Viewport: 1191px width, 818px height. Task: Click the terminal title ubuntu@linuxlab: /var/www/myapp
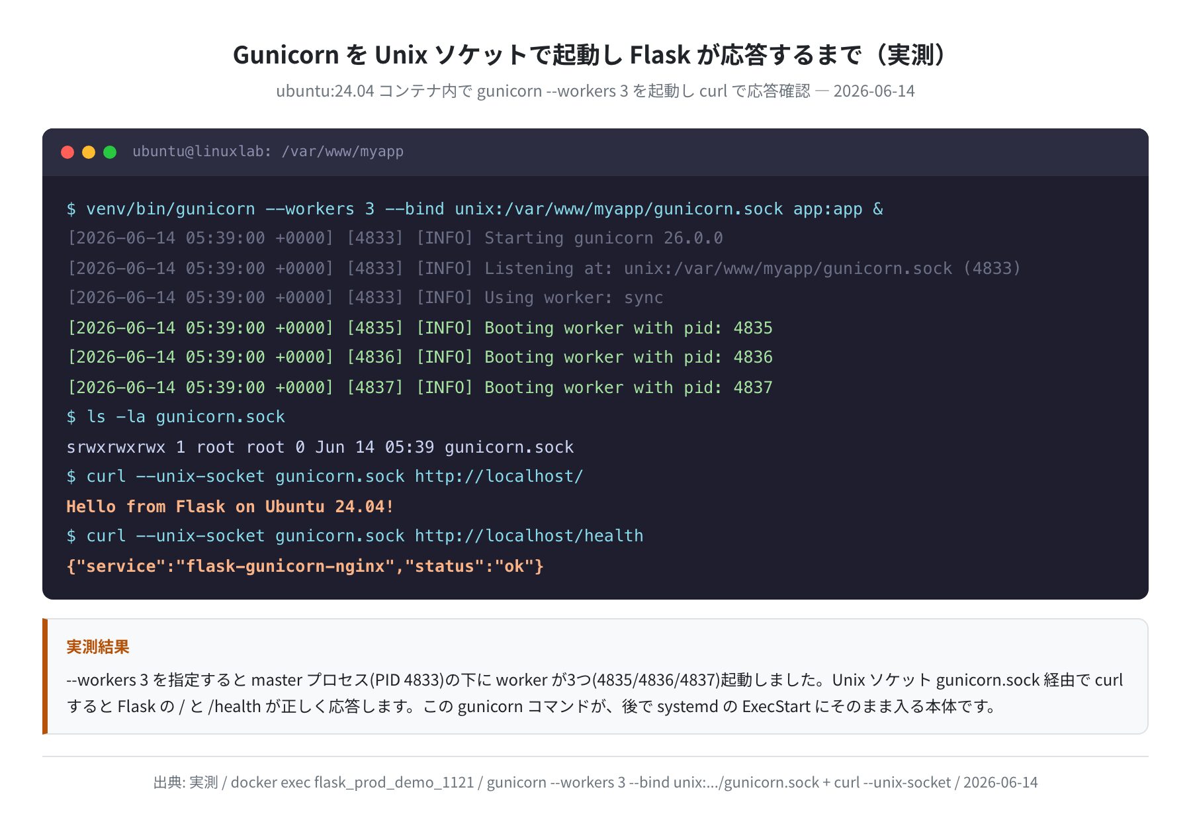[268, 152]
